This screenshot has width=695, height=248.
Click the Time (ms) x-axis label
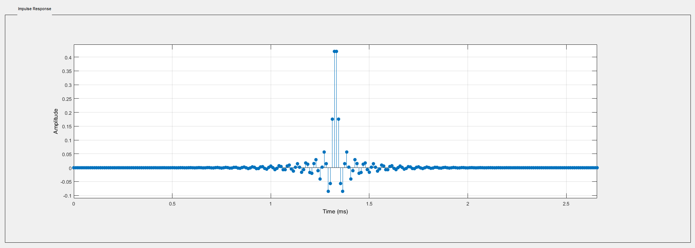[335, 211]
